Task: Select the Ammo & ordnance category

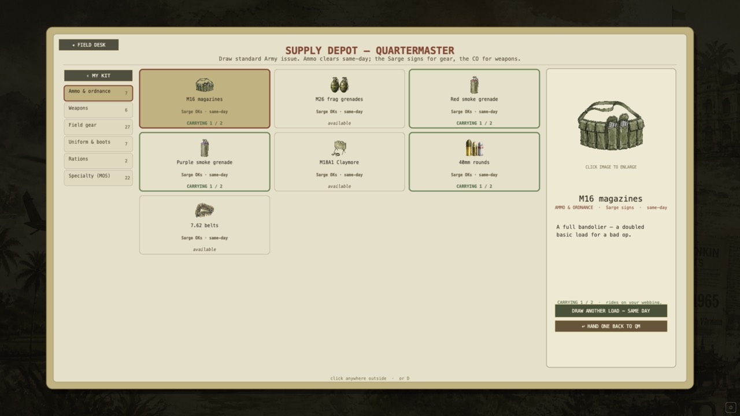Action: [98, 92]
